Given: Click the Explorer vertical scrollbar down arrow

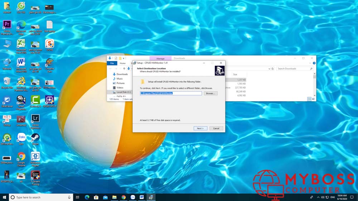Looking at the screenshot, I should click(314, 95).
